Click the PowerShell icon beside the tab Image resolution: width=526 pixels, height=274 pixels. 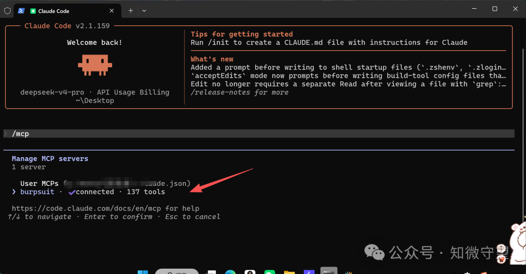click(21, 11)
